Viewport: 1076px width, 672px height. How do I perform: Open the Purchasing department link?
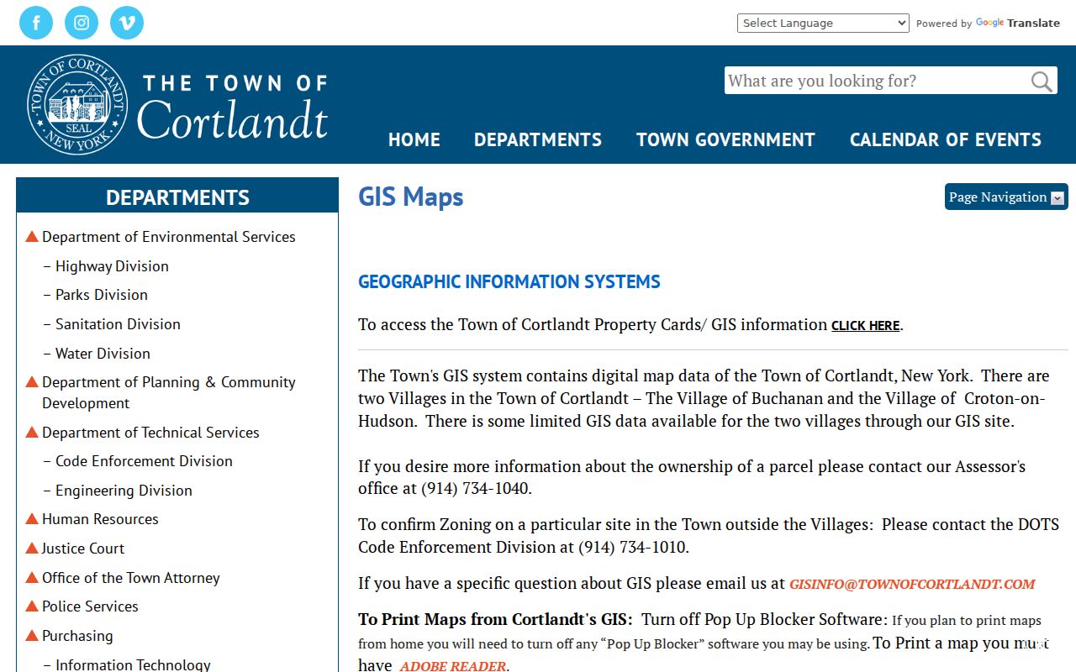[x=77, y=636]
